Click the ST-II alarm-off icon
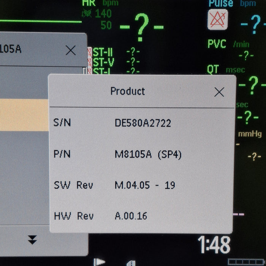This screenshot has width=266, height=266. click(90, 52)
